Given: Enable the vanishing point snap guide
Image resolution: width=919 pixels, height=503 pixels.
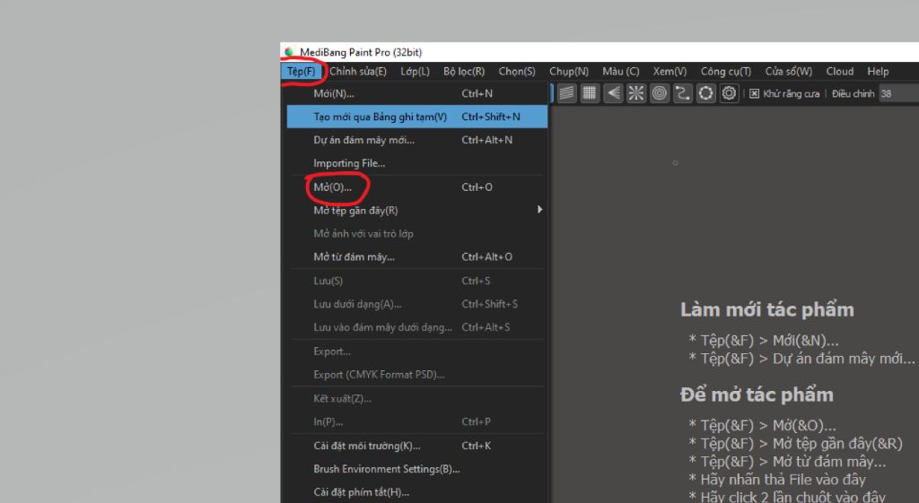Looking at the screenshot, I should [613, 93].
